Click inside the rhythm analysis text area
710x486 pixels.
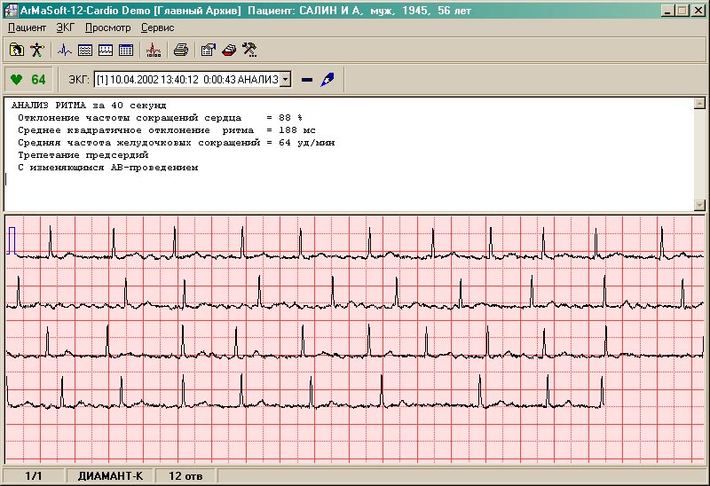(x=349, y=153)
